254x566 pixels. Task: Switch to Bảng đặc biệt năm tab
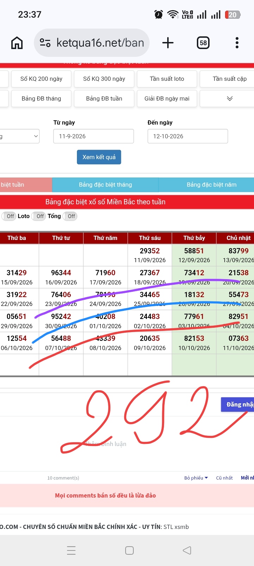(206, 185)
